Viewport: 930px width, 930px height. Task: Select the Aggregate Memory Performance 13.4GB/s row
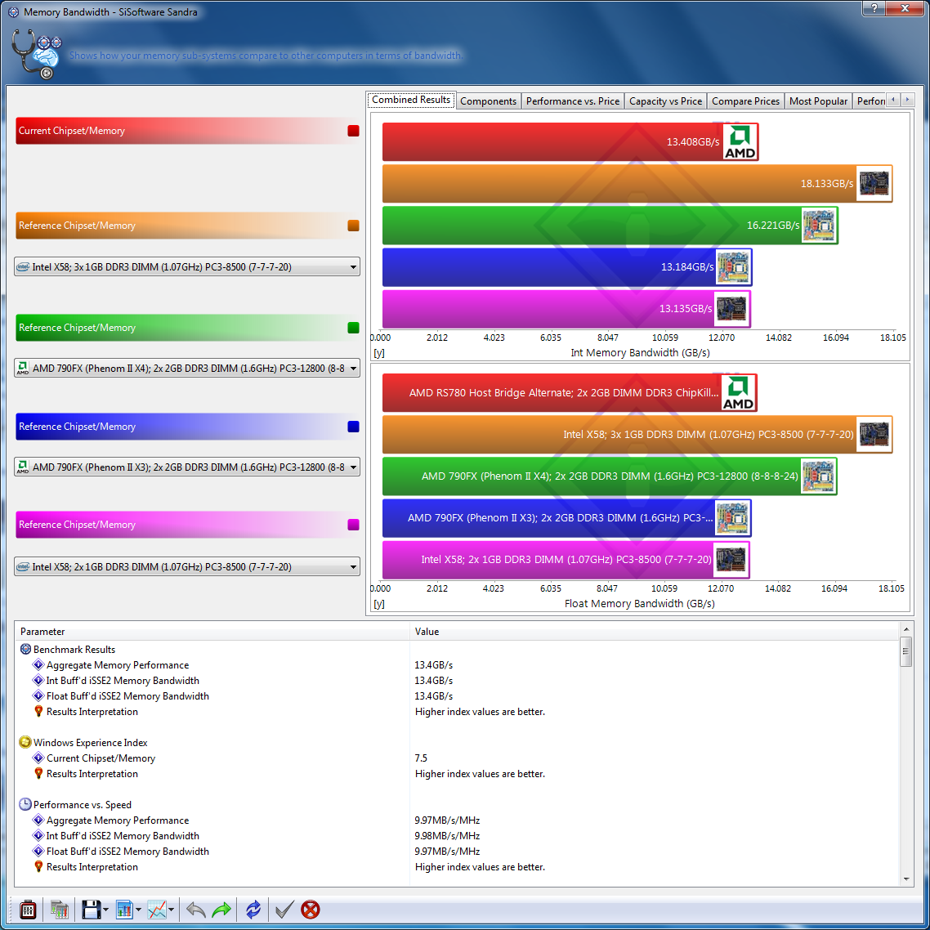point(457,665)
